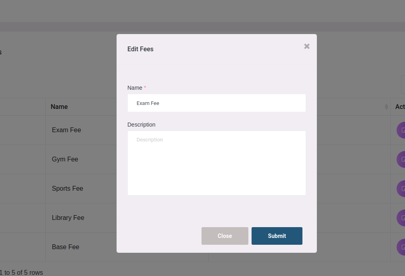Click the edit icon in the Base Fee row
The image size is (405, 276).
401,247
